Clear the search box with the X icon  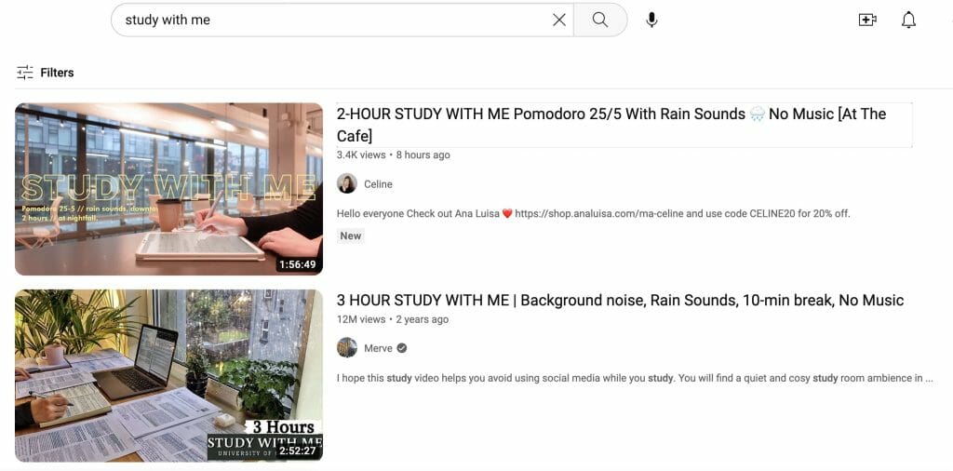coord(558,20)
